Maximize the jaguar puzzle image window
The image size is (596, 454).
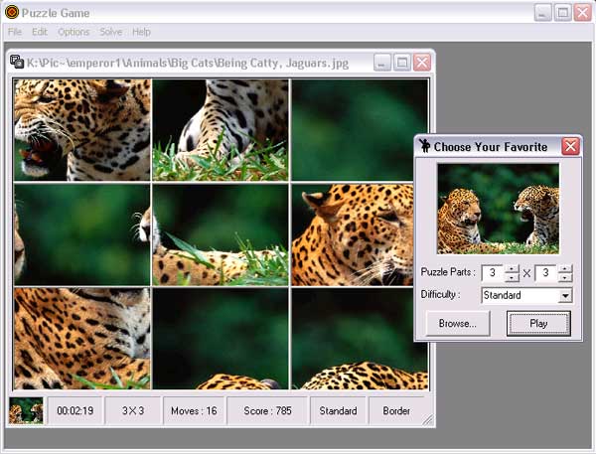click(402, 62)
